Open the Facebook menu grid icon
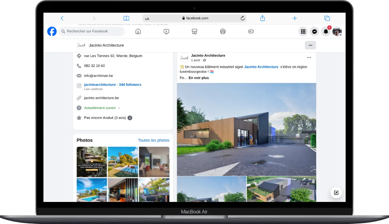 (303, 32)
